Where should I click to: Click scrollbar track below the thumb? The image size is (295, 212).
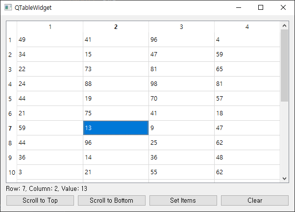[x=284, y=138]
